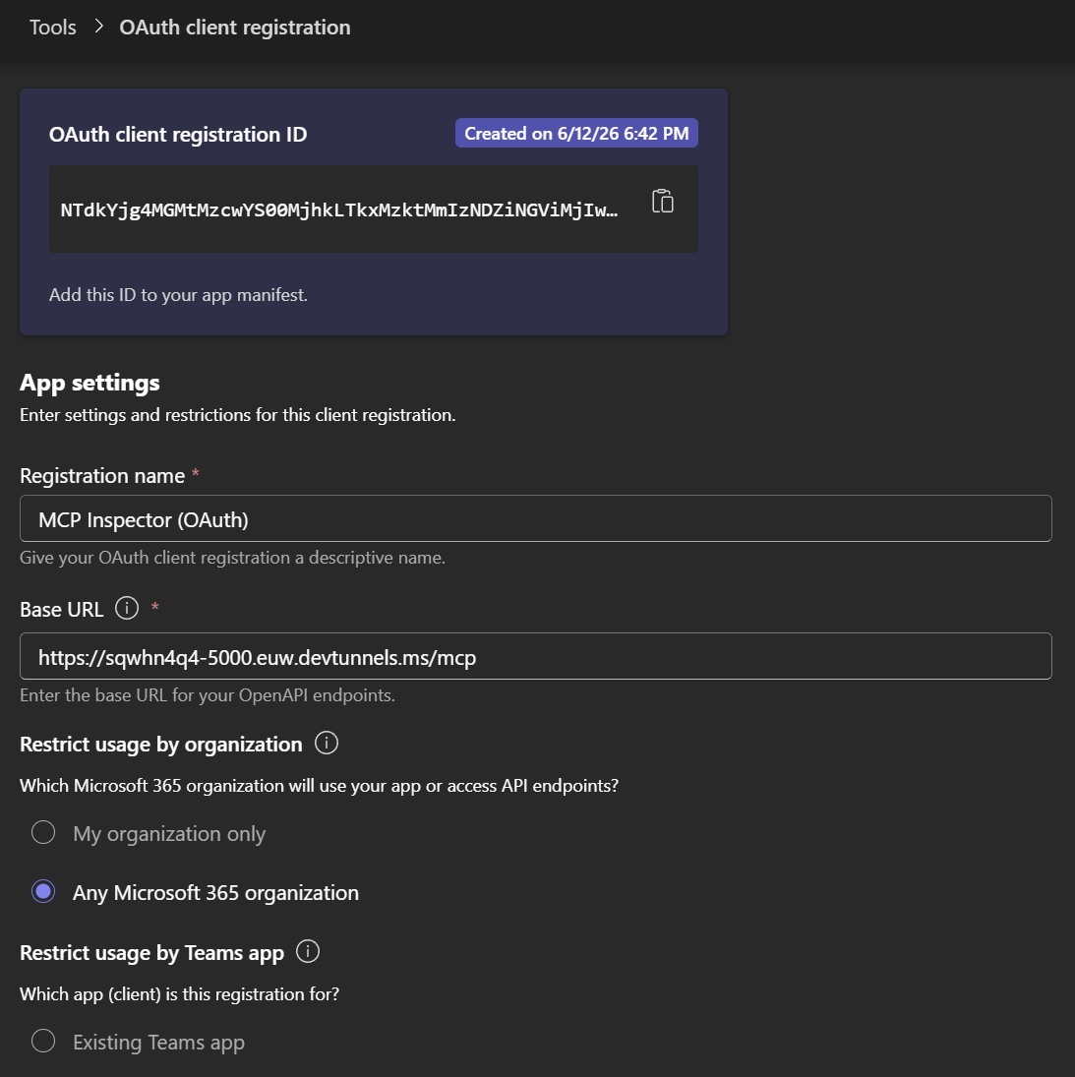Image resolution: width=1075 pixels, height=1077 pixels.
Task: Show info for Restrict usage by organization
Action: pos(327,744)
